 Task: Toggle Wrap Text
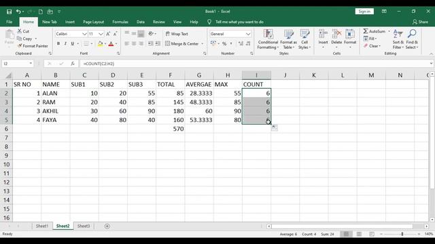177,34
